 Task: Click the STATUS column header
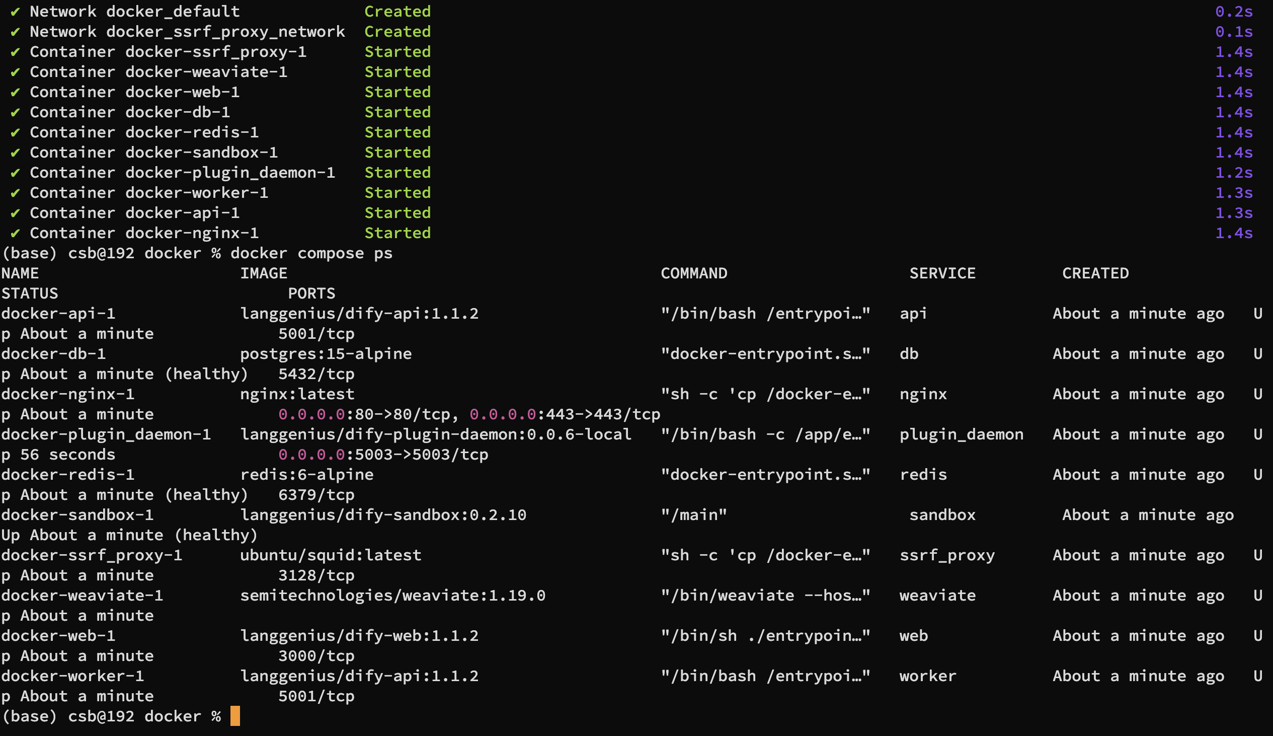[30, 293]
